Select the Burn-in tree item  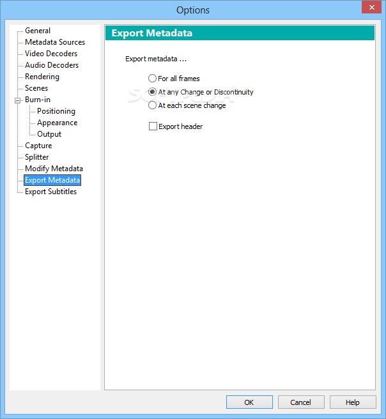pyautogui.click(x=38, y=100)
